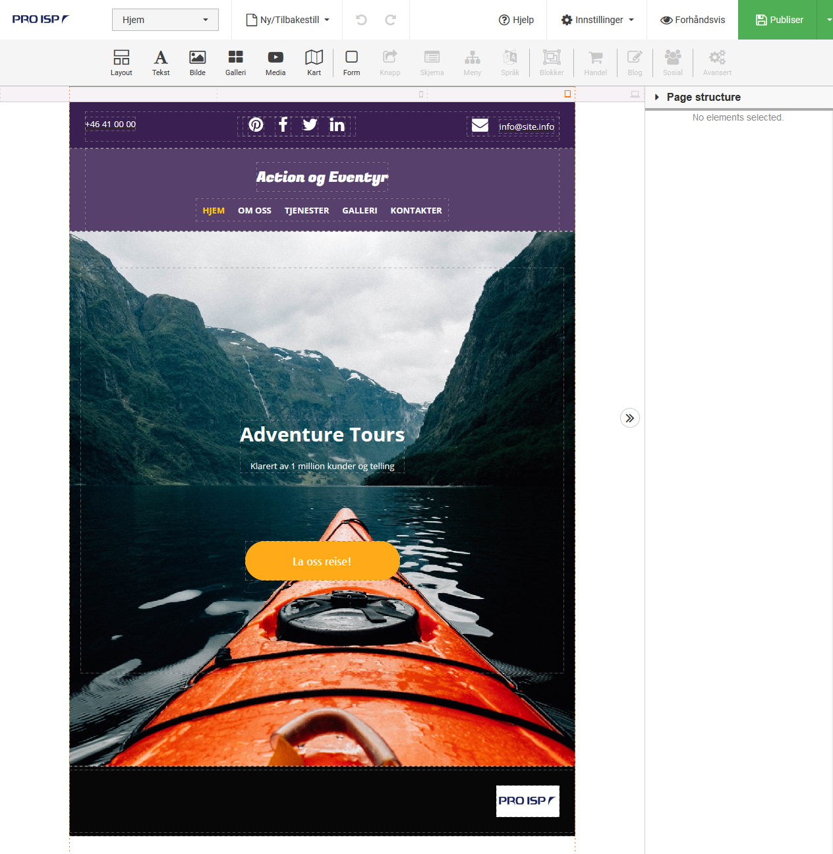Select OM OSS in site menu
Screen dimensions: 833x854
click(254, 210)
